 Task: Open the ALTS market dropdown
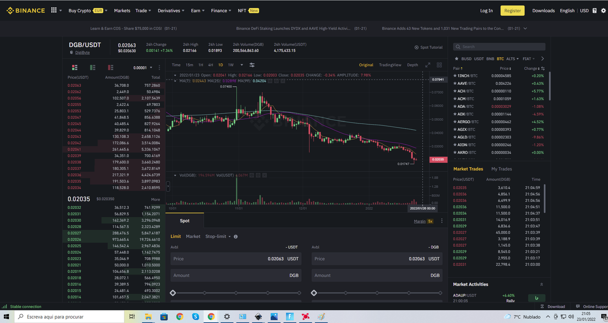pos(513,59)
